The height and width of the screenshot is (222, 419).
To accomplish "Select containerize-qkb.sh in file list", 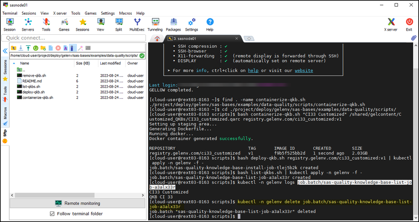I will (38, 98).
